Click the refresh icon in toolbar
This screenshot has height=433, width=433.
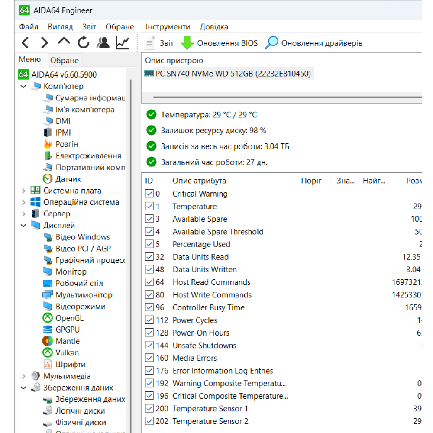click(83, 42)
